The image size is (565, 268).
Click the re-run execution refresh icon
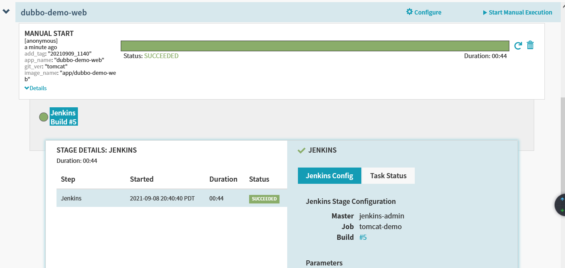pos(518,46)
